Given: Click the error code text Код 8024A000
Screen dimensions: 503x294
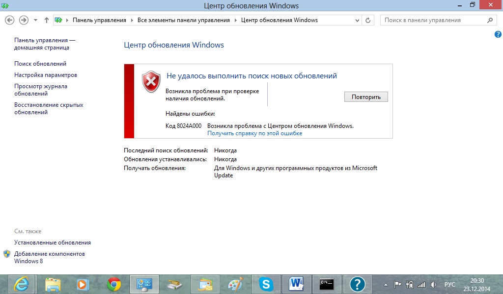Looking at the screenshot, I should tap(184, 126).
